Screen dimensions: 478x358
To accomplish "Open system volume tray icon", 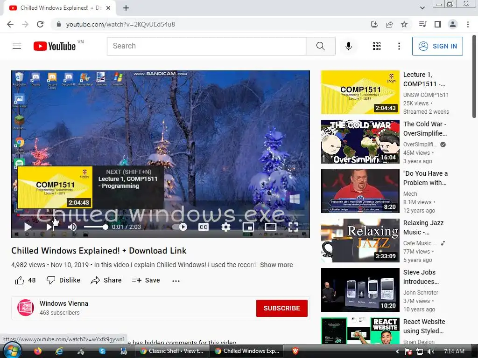I will [431, 351].
